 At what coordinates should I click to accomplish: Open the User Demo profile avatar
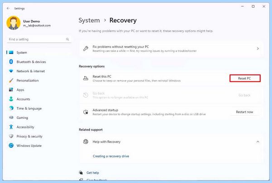coord(13,23)
